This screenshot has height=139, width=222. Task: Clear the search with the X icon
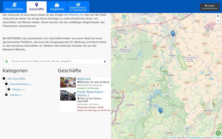click(x=105, y=61)
